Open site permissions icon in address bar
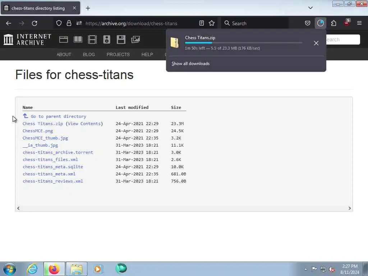Viewport: 368px width, 276px height. coord(79,23)
